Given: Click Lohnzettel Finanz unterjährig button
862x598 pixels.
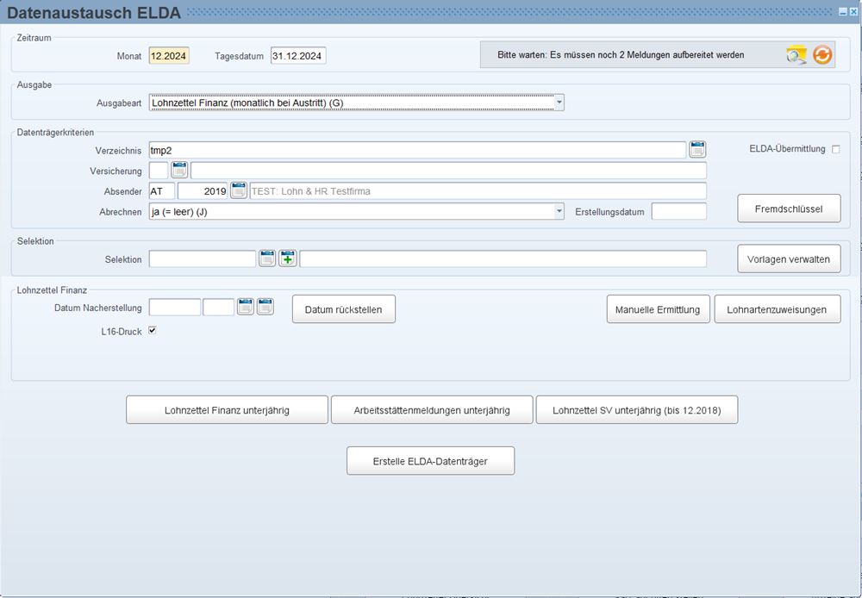Looking at the screenshot, I should pyautogui.click(x=227, y=410).
